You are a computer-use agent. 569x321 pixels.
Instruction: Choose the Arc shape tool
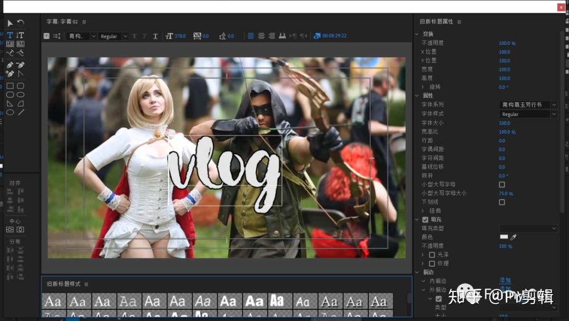click(21, 103)
